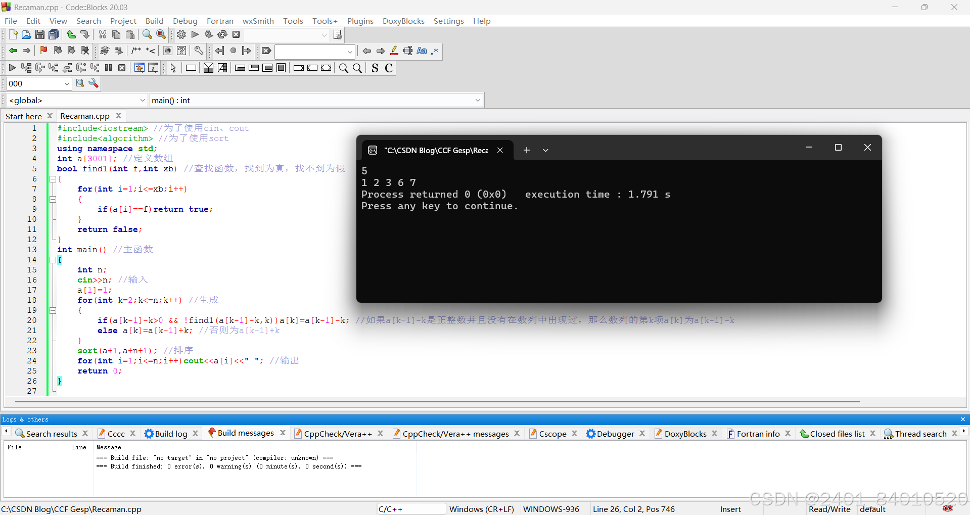Image resolution: width=970 pixels, height=515 pixels.
Task: Click the Undo arrow icon
Action: point(71,34)
